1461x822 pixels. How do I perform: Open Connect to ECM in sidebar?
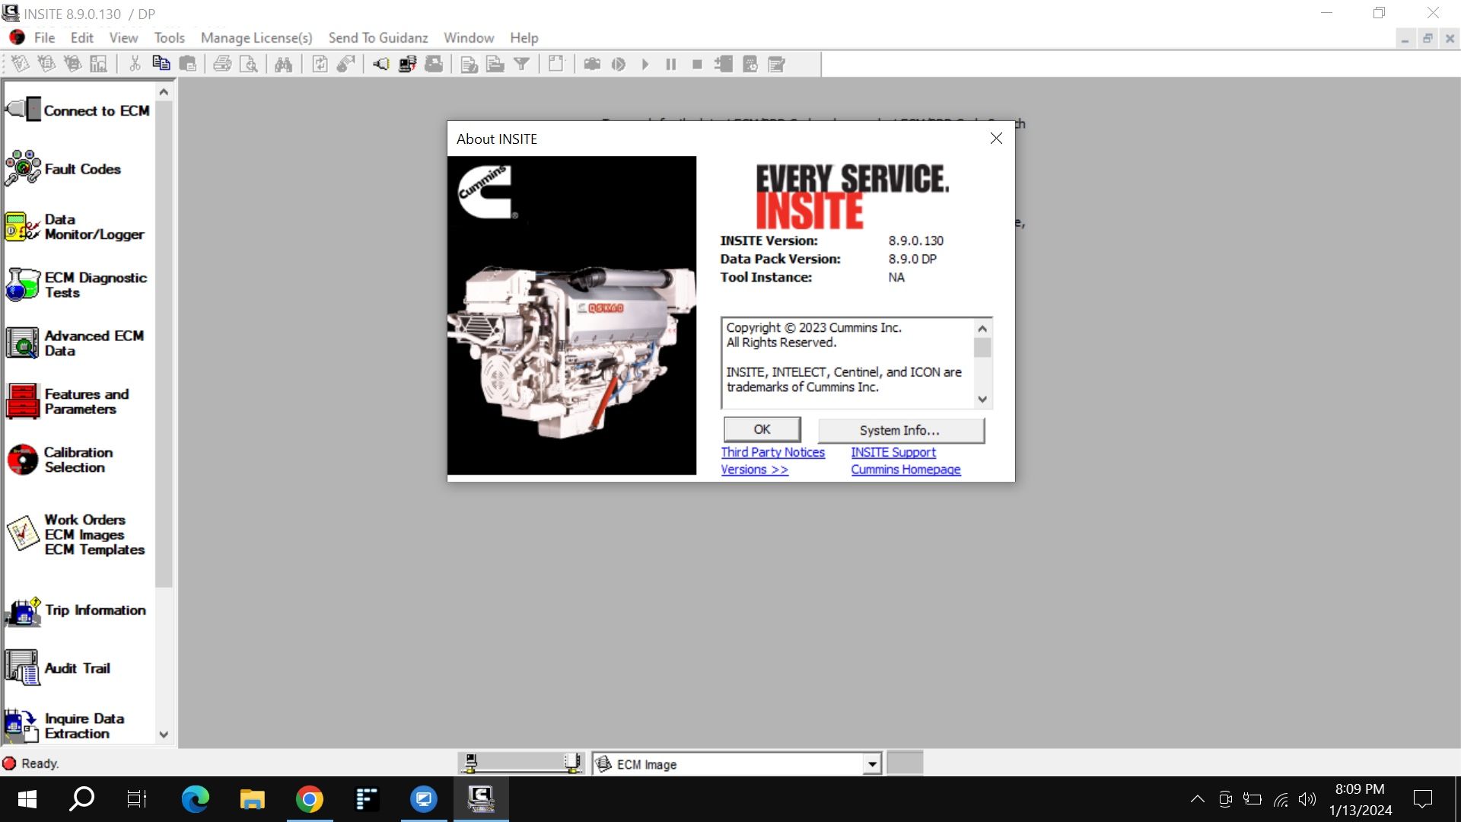[x=78, y=110]
